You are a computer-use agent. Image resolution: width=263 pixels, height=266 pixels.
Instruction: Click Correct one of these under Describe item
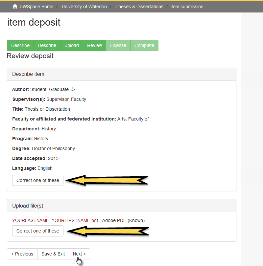pos(37,180)
